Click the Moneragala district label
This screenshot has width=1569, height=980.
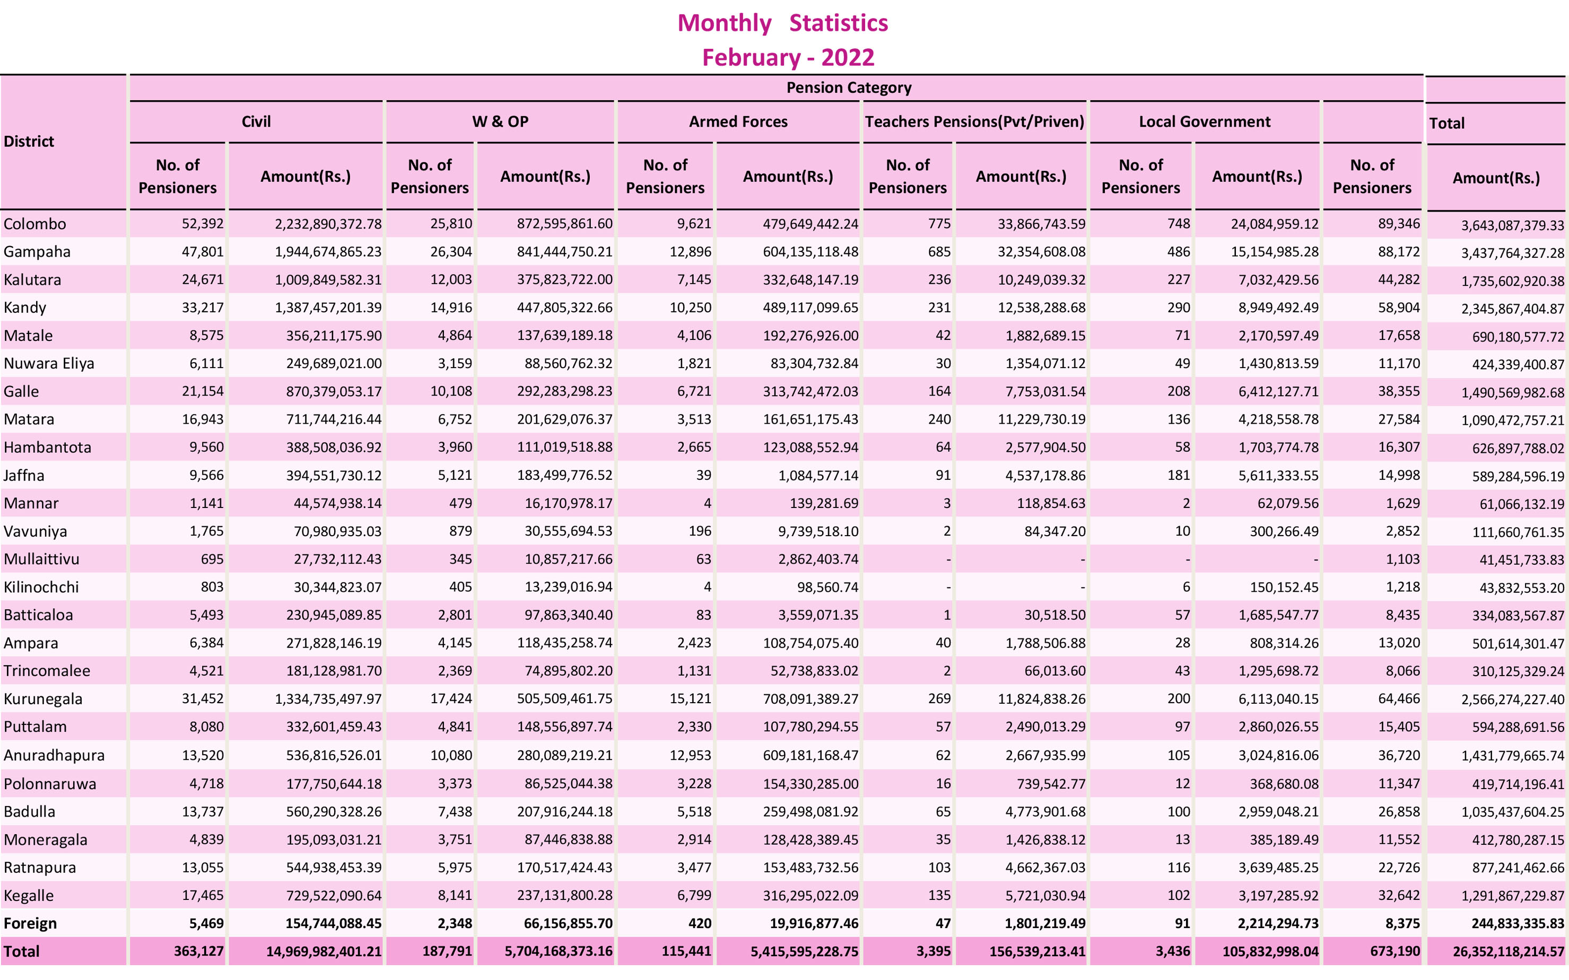click(46, 840)
